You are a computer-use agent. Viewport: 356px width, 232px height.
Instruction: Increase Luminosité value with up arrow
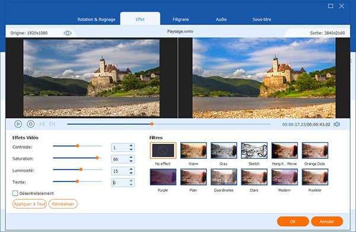click(131, 169)
